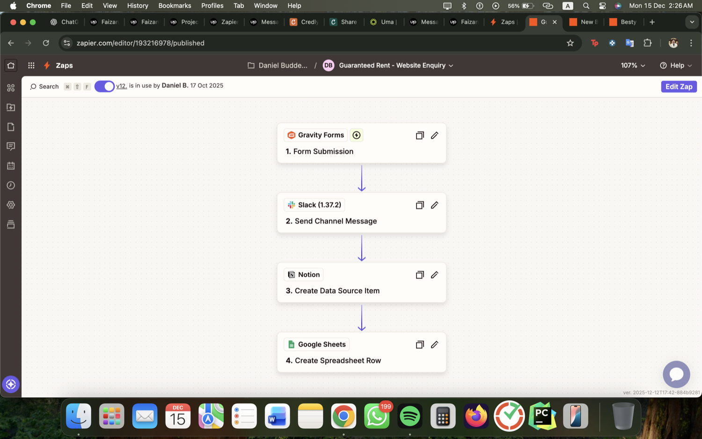Switch to the Besty browser tab
This screenshot has height=439, width=702.
pyautogui.click(x=623, y=22)
